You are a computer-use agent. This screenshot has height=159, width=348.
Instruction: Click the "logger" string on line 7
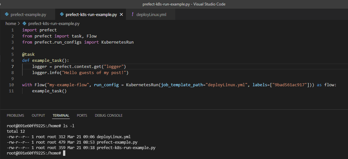114,66
